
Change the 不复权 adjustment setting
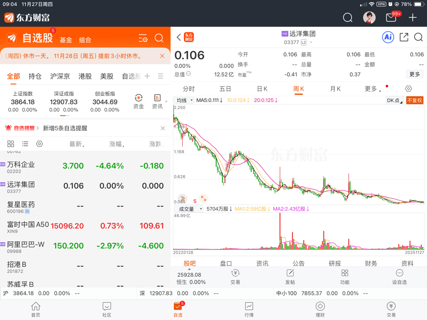click(415, 100)
